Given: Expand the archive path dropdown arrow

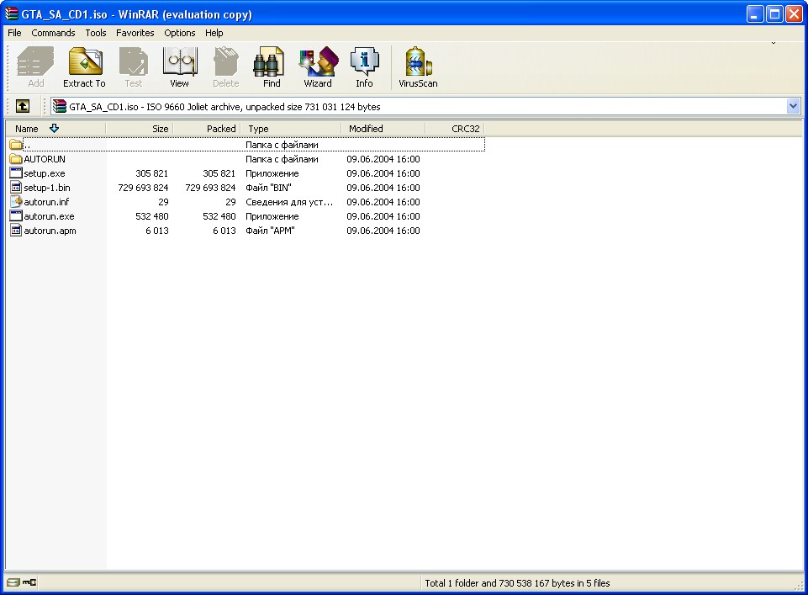Looking at the screenshot, I should click(793, 106).
